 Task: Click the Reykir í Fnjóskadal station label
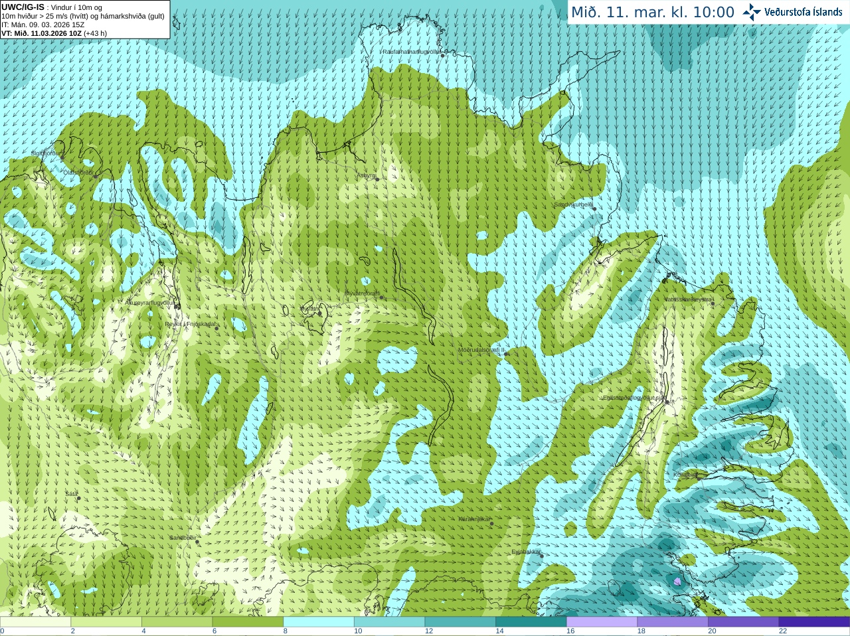click(x=191, y=324)
